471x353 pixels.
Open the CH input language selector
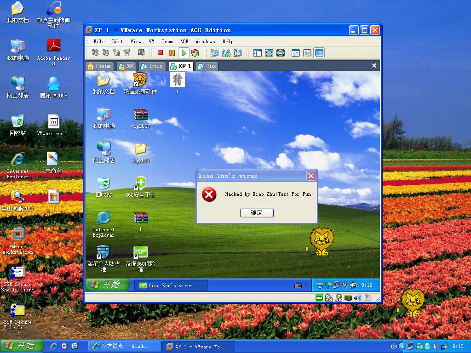[x=394, y=346]
